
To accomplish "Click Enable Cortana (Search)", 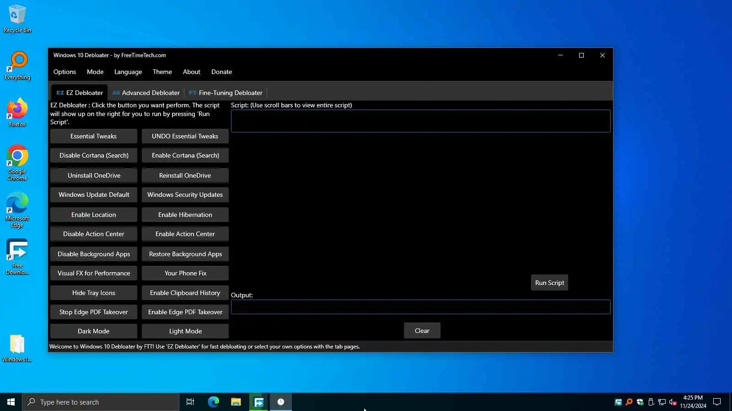I will tap(185, 155).
